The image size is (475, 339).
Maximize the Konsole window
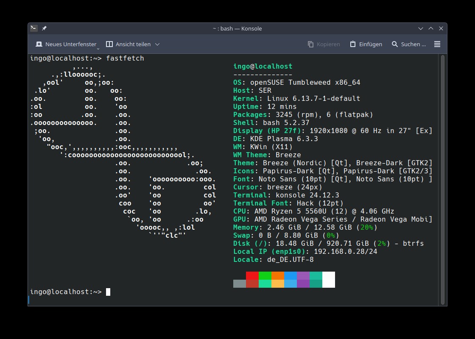[431, 28]
